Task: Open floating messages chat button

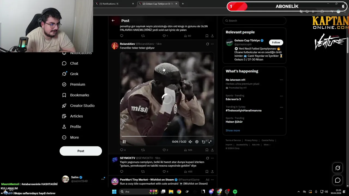Action: (x=338, y=180)
